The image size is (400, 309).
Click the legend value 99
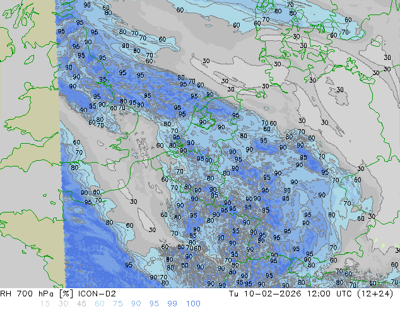pyautogui.click(x=172, y=304)
